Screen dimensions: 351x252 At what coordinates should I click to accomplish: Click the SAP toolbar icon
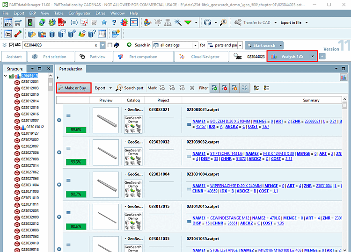(x=116, y=34)
